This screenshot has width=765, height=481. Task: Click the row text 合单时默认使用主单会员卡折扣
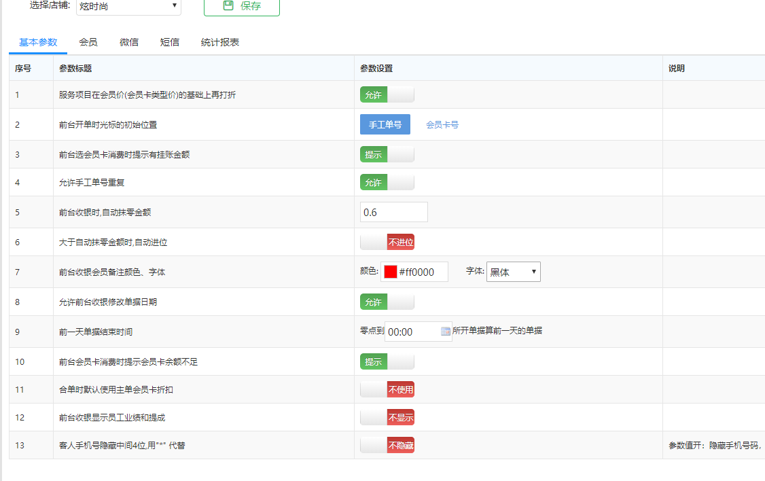coord(115,390)
